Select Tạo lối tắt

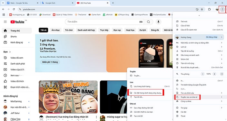click(150, 97)
